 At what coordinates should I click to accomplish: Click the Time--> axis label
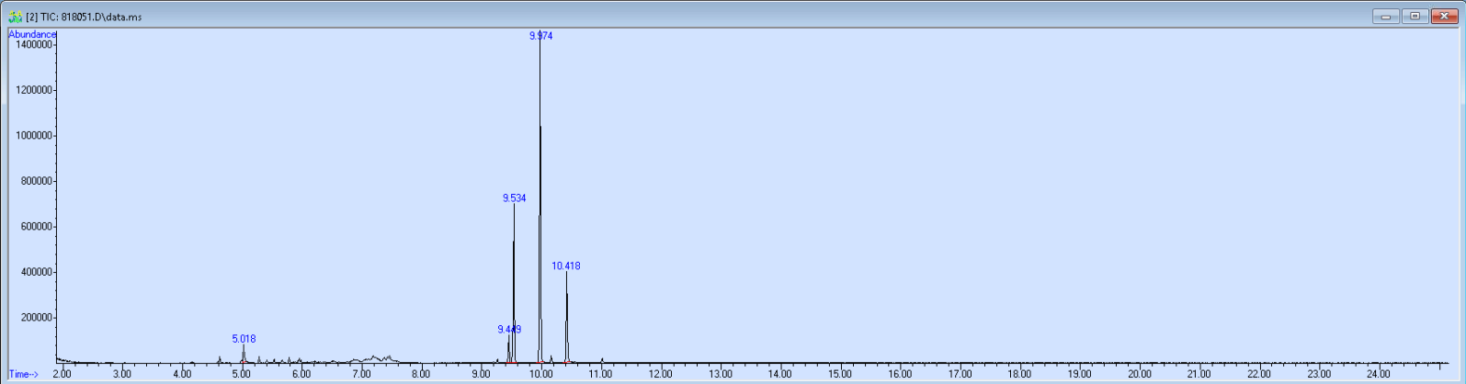tap(24, 374)
